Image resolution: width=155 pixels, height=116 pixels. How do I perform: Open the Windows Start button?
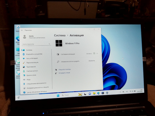58,96
